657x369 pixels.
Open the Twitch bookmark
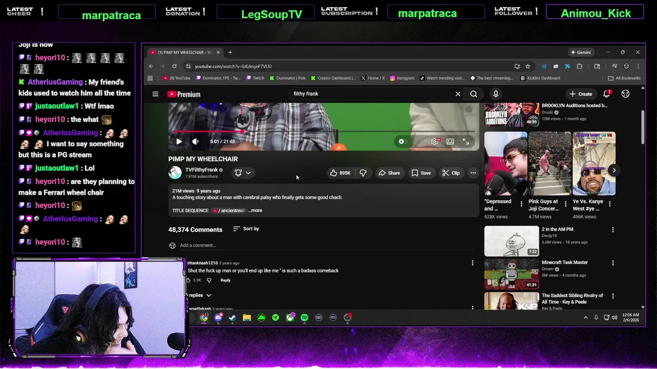click(x=255, y=78)
